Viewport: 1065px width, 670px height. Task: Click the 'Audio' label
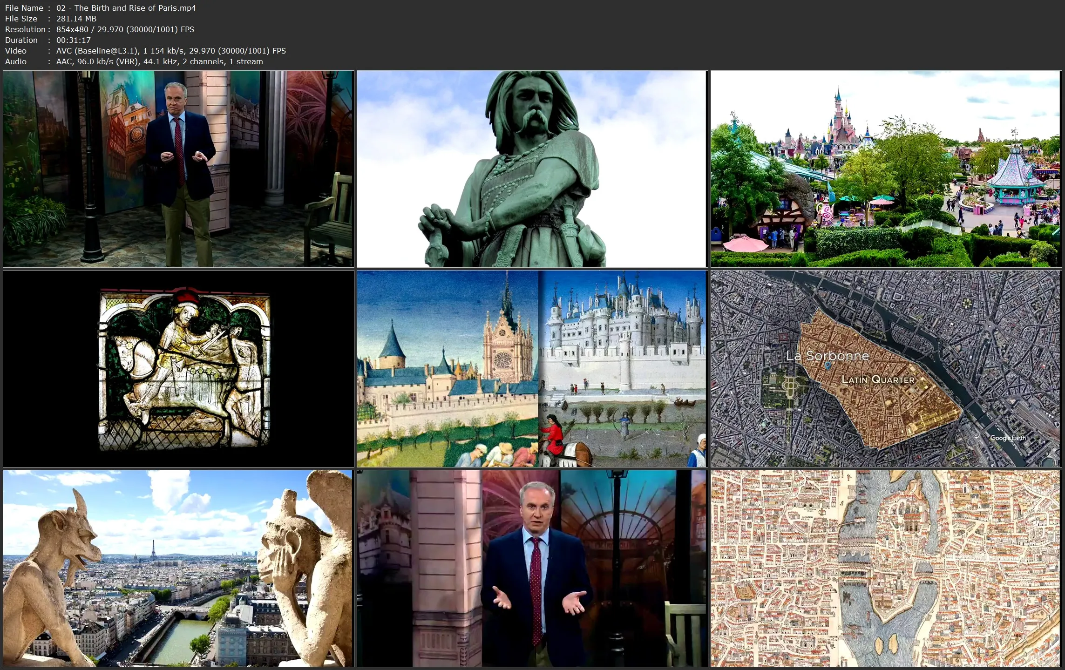click(x=16, y=61)
